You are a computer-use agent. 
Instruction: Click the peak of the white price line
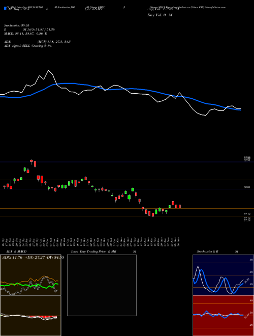(49, 70)
